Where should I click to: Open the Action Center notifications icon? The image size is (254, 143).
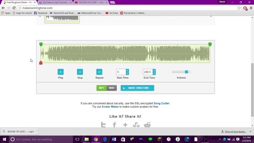click(x=238, y=139)
